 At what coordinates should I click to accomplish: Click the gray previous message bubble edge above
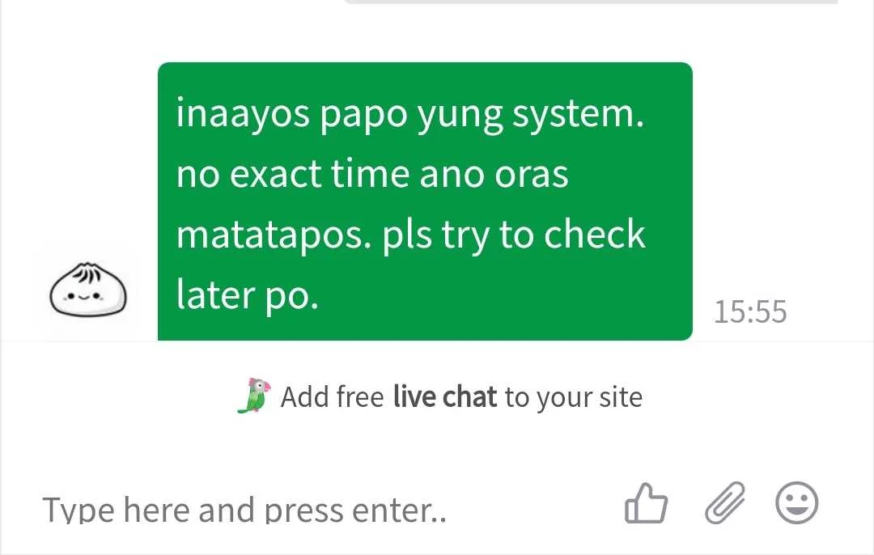(591, 2)
